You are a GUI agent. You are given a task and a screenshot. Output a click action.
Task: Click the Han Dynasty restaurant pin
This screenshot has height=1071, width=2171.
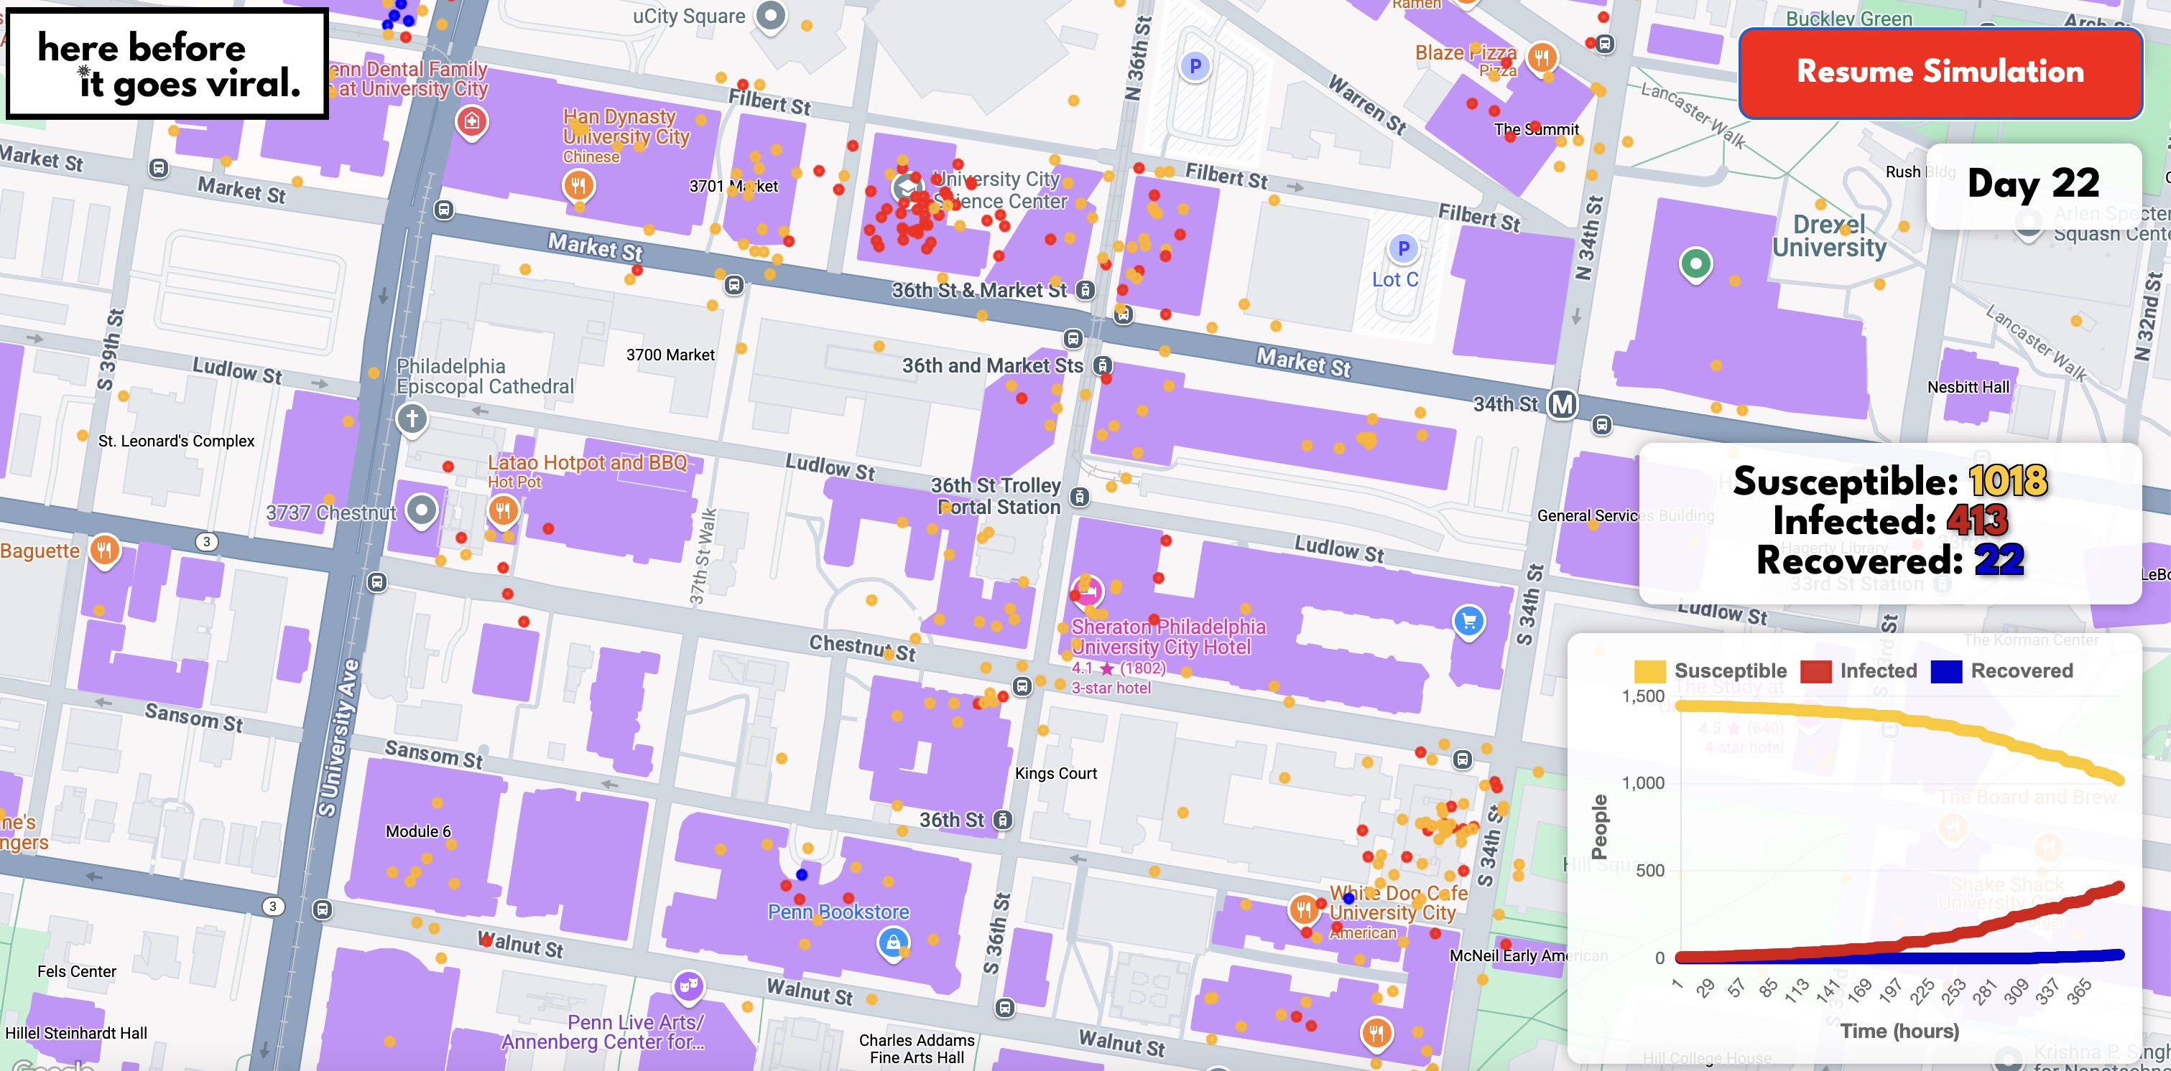pyautogui.click(x=578, y=184)
